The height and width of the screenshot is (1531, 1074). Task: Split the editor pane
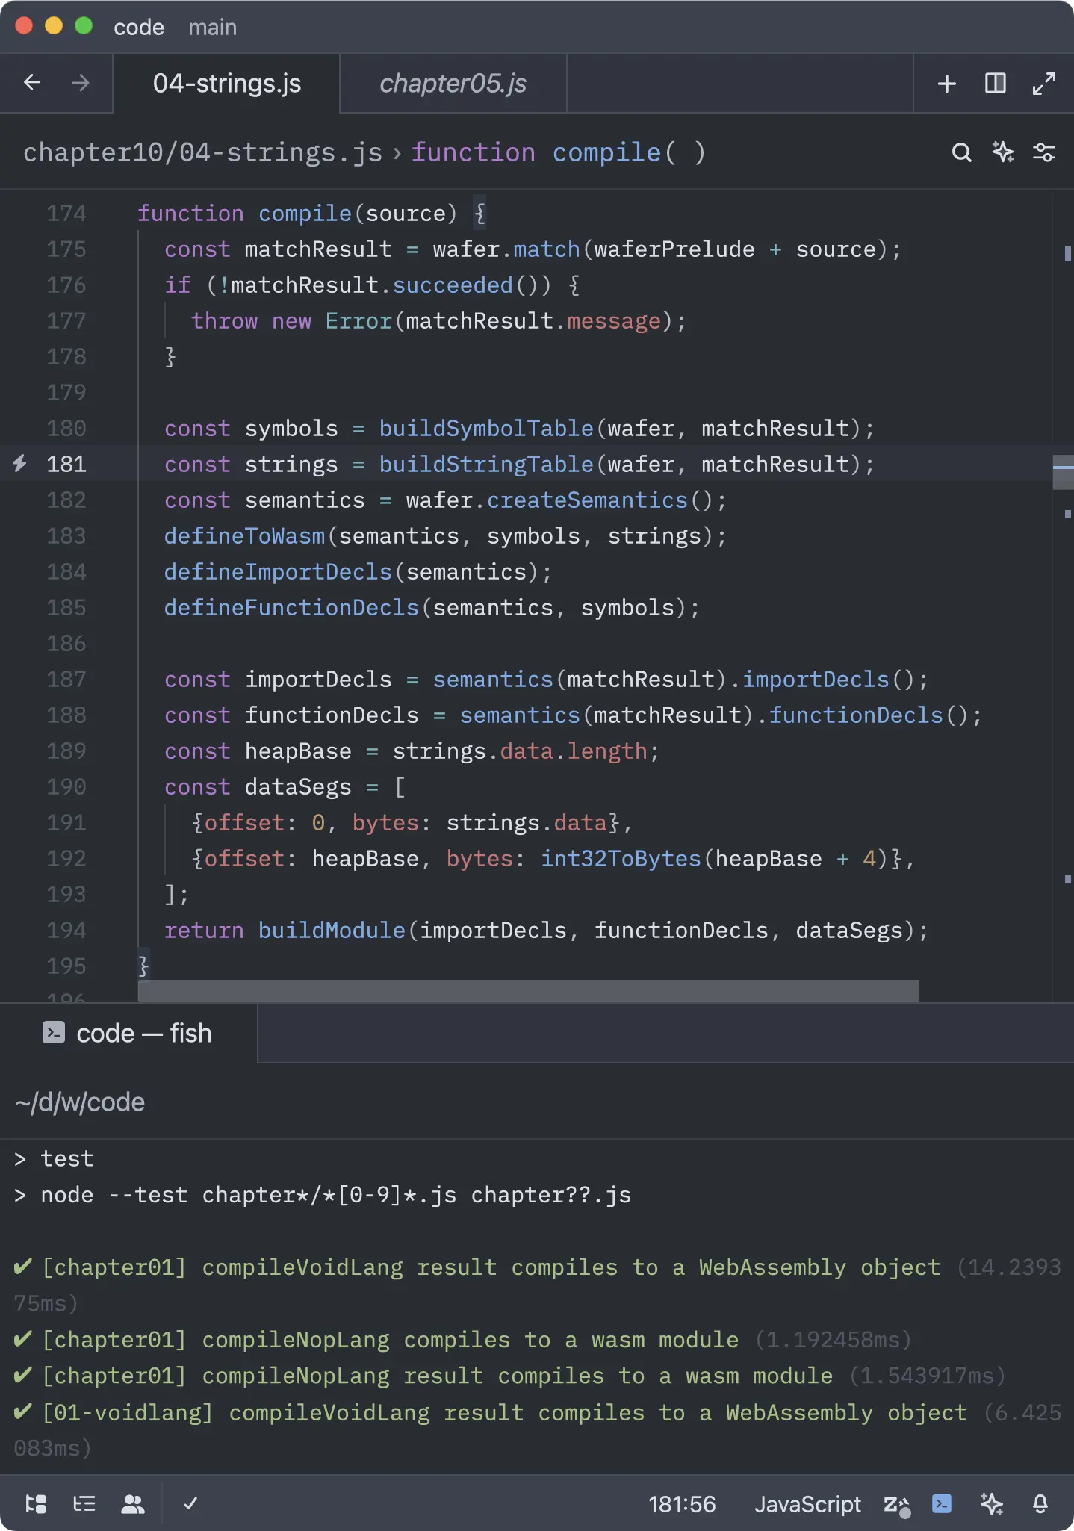(x=995, y=83)
